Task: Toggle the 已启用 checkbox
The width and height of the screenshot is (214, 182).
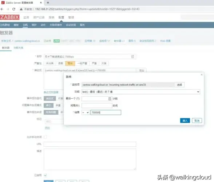Action: point(45,175)
